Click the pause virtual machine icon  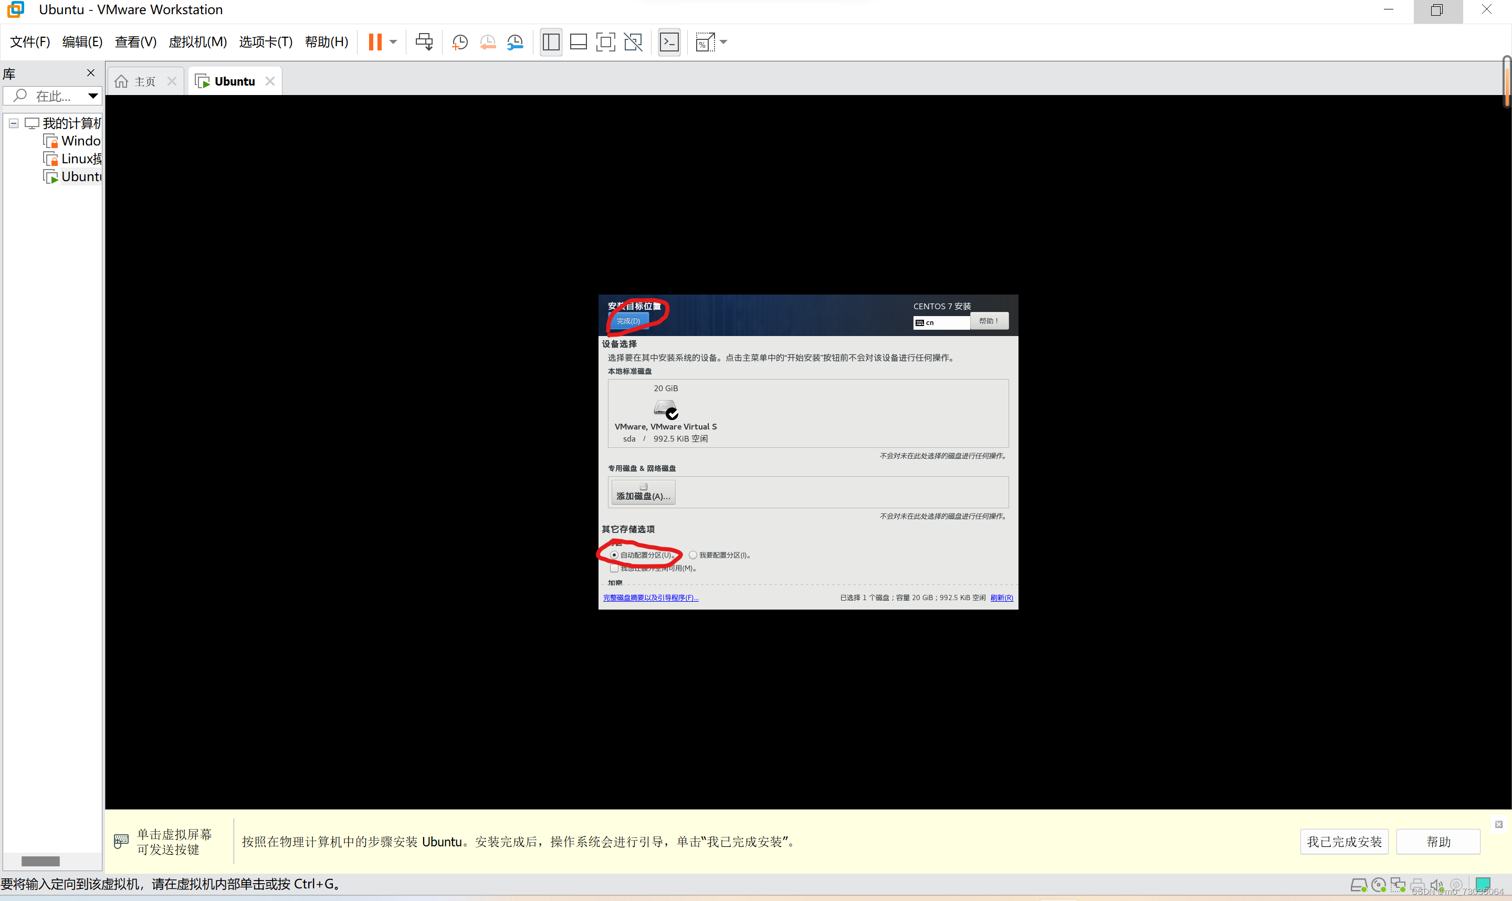click(x=375, y=42)
